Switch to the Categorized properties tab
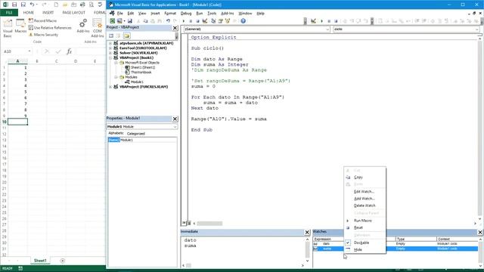 coord(136,134)
